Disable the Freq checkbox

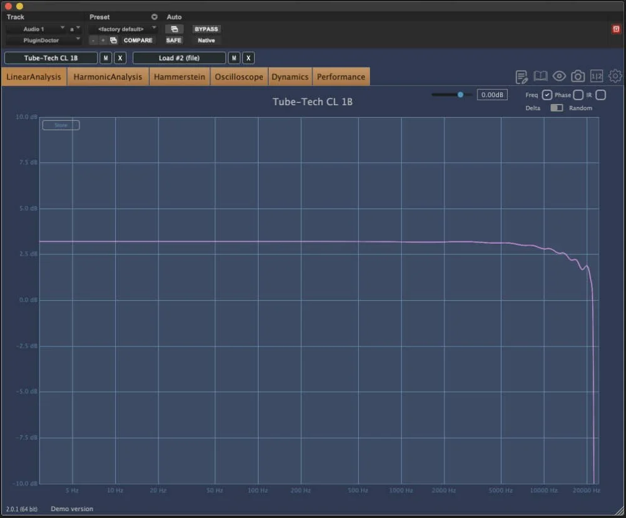tap(546, 95)
